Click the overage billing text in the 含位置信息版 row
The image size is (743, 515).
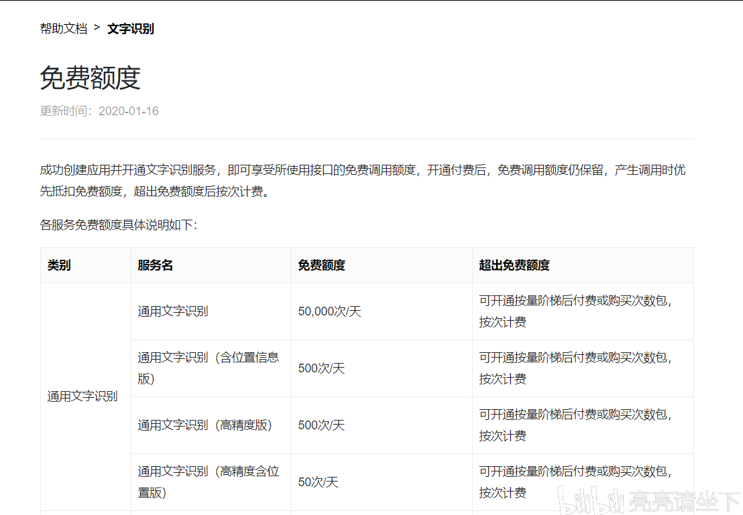point(576,368)
